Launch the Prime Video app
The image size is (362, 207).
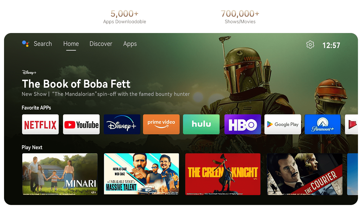coord(161,124)
